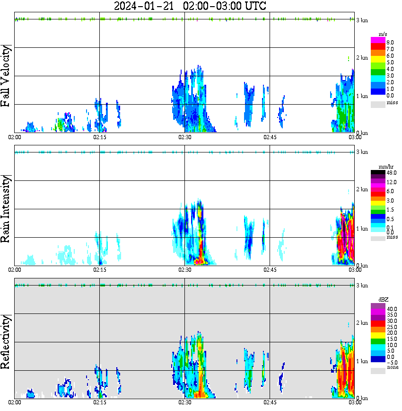The height and width of the screenshot is (411, 402).
Task: Click the grey miss swatch in velocity legend
Action: point(378,104)
